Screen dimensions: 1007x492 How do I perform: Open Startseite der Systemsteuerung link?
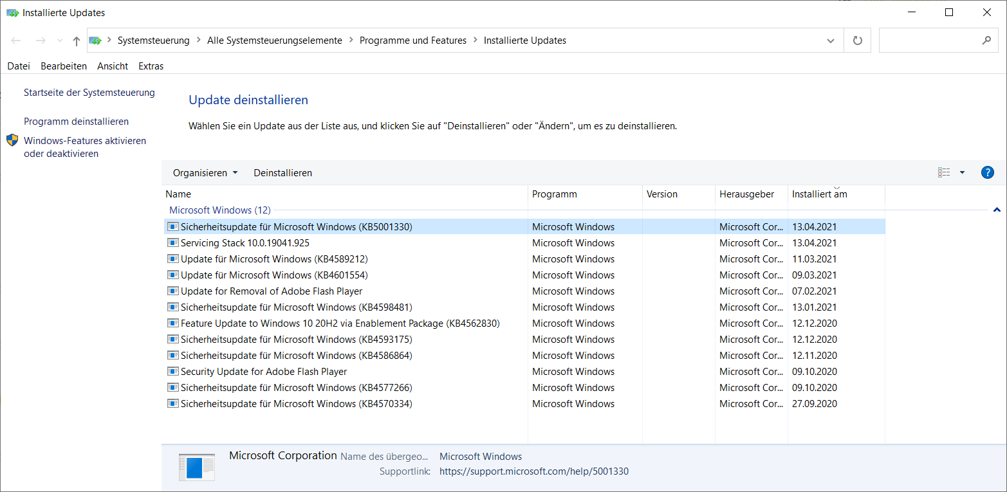[x=89, y=93]
